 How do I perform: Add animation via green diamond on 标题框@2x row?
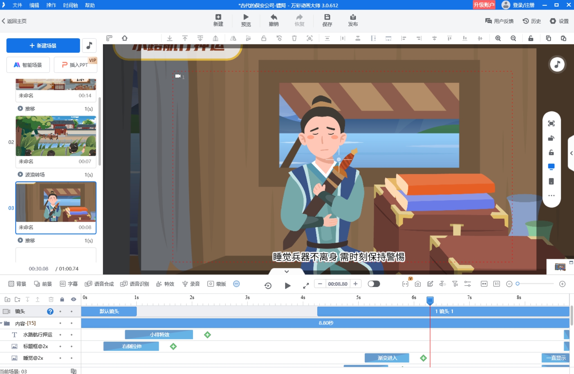click(x=173, y=346)
